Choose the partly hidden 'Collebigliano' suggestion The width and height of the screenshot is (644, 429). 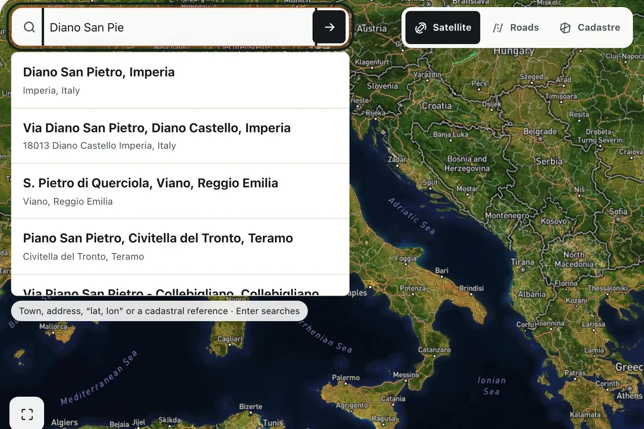(x=180, y=285)
